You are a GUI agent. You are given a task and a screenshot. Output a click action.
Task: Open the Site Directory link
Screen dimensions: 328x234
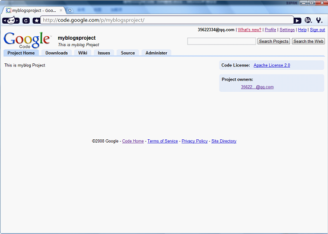pos(224,141)
